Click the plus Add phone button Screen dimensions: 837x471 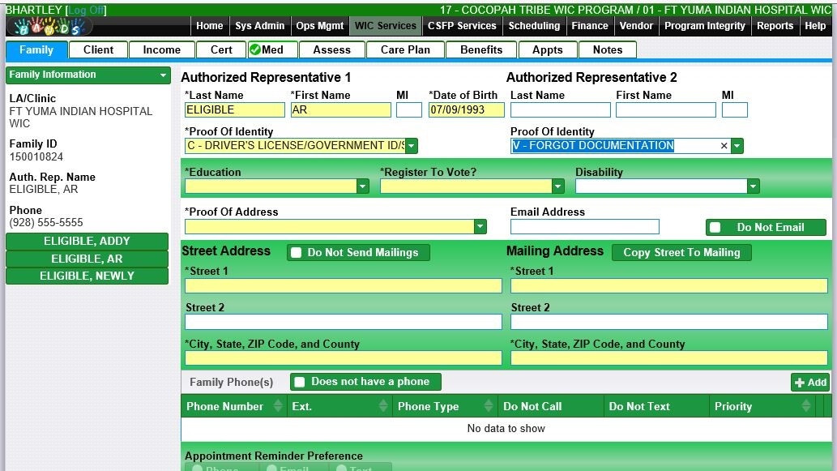click(x=810, y=383)
